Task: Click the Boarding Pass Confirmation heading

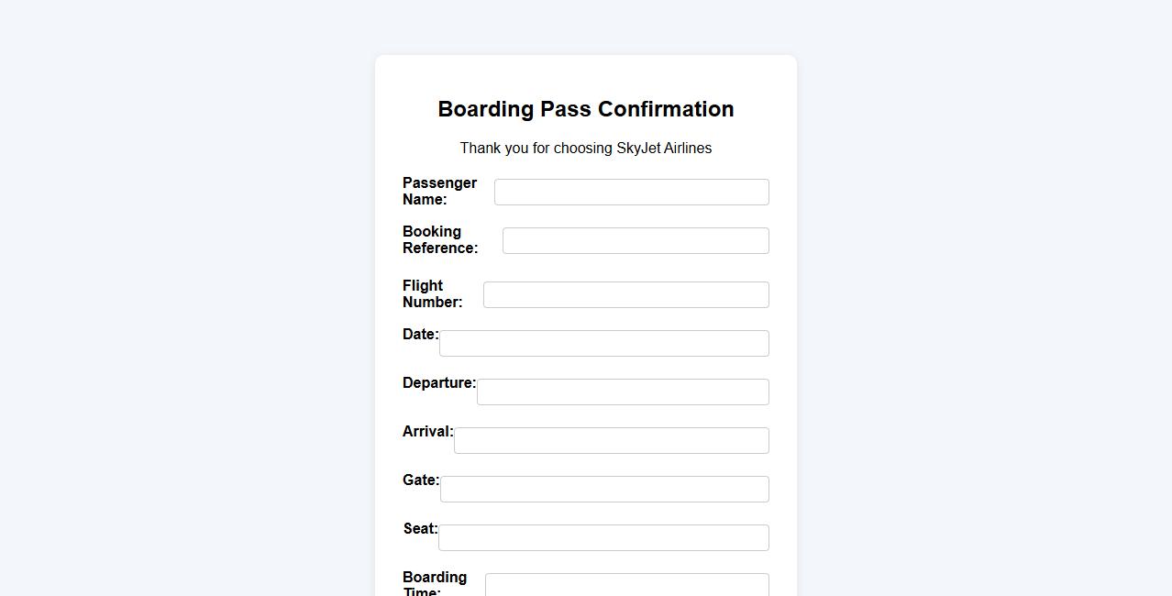Action: [x=585, y=109]
